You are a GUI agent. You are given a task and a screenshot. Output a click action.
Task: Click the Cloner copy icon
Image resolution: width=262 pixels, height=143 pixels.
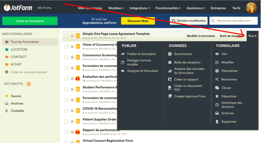pyautogui.click(x=217, y=88)
